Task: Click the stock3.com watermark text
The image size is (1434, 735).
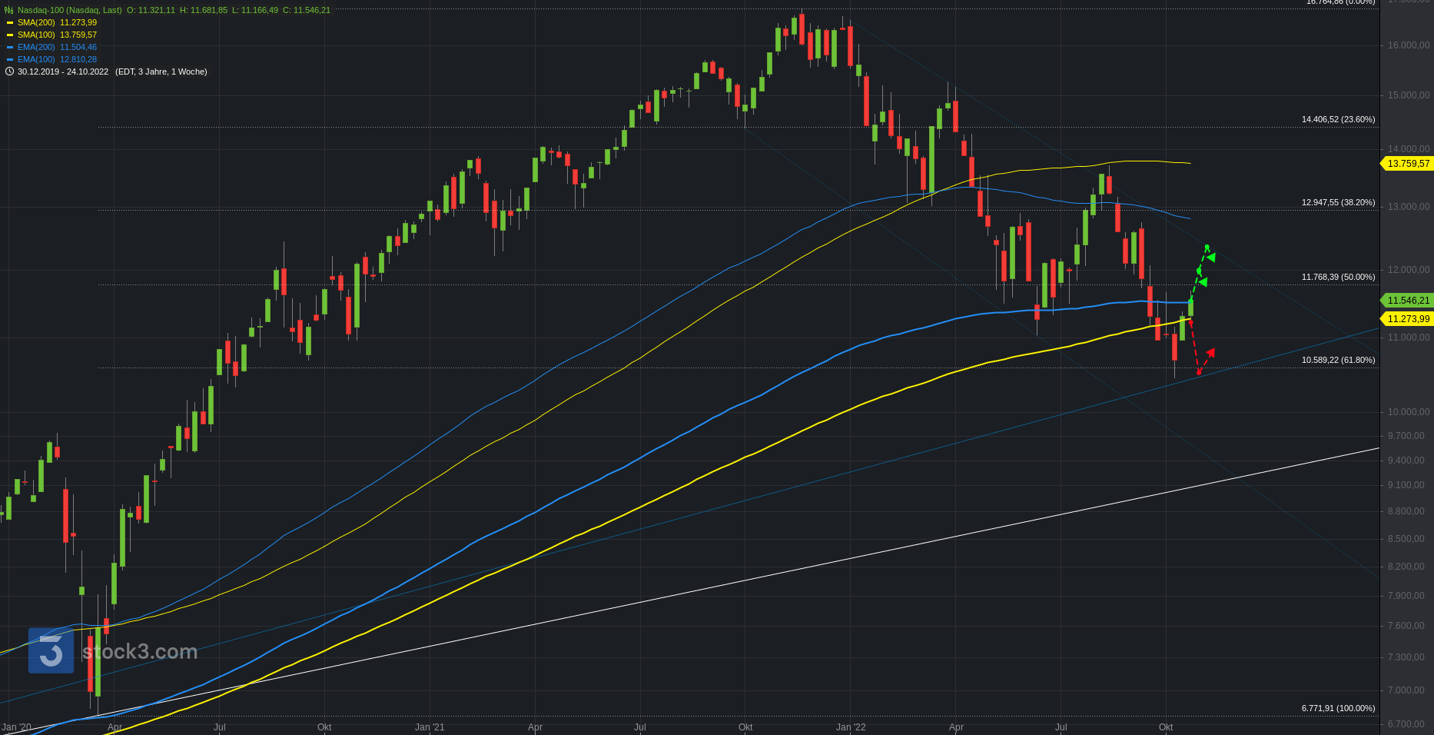Action: [140, 651]
